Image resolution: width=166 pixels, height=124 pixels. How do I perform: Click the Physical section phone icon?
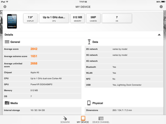point(89,103)
